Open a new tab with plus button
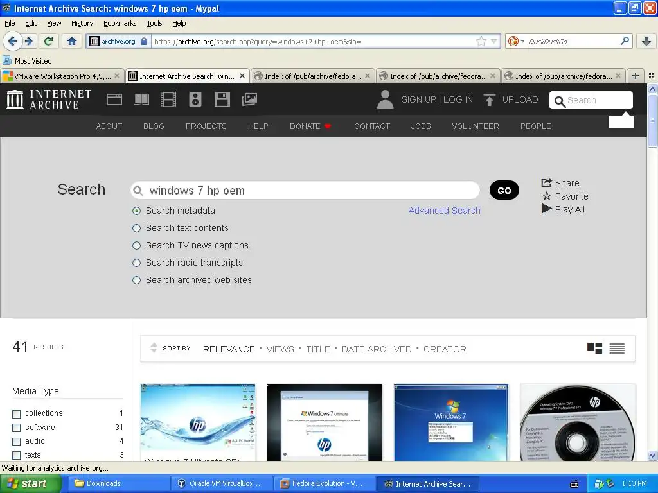 636,76
